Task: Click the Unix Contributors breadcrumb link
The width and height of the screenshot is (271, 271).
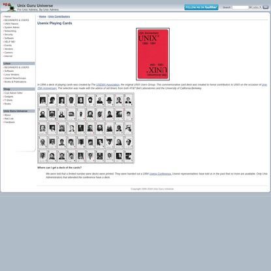Action: coord(59,16)
